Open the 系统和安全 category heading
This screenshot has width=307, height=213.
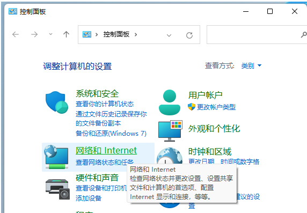tap(97, 93)
